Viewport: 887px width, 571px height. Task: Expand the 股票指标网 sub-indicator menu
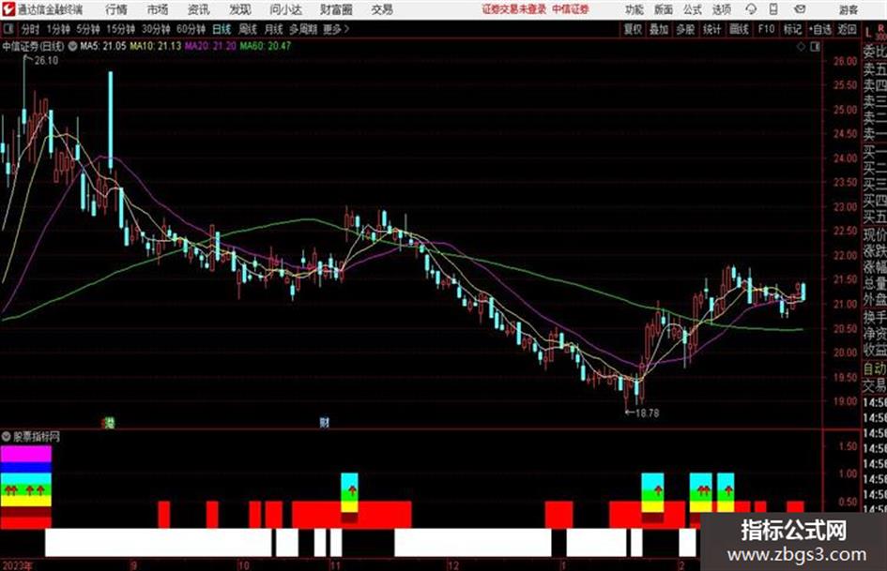coord(7,436)
